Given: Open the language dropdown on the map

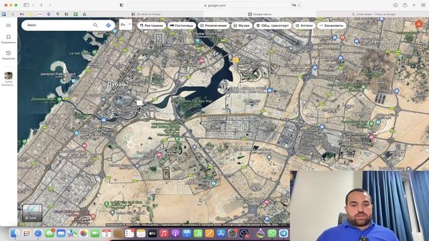Looking at the screenshot, I should click(x=126, y=25).
